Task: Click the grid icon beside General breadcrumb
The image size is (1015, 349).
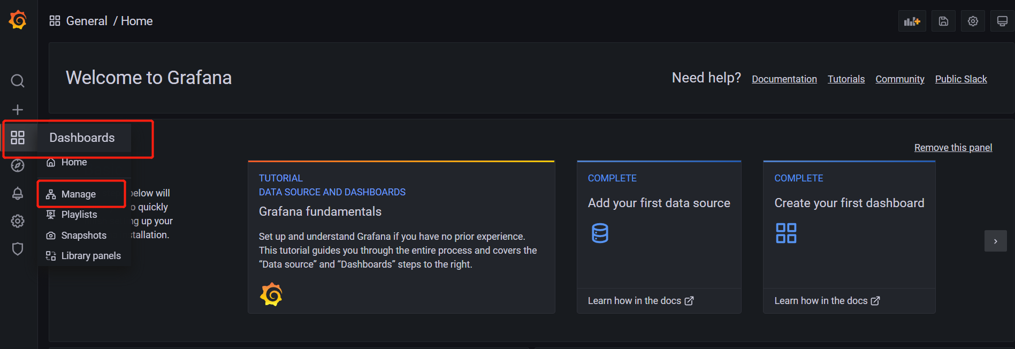Action: click(x=55, y=21)
